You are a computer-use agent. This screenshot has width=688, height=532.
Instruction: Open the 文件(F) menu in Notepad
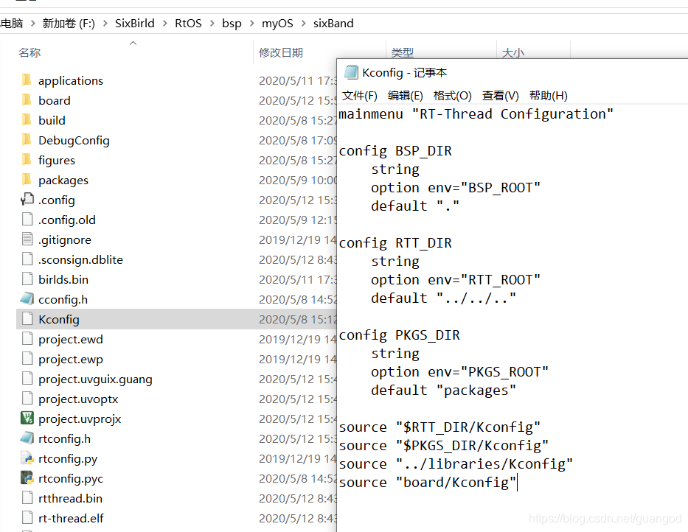click(x=359, y=96)
